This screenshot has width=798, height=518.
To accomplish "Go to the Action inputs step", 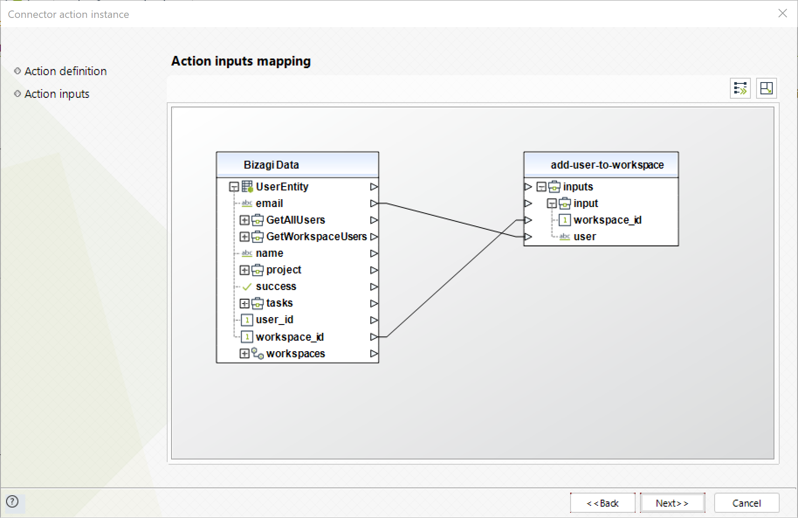I will (x=57, y=94).
